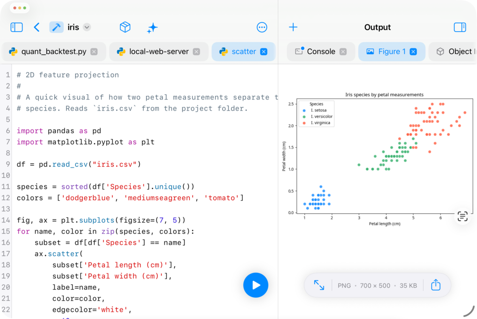Add a new output tab with plus
The height and width of the screenshot is (319, 477).
point(293,27)
